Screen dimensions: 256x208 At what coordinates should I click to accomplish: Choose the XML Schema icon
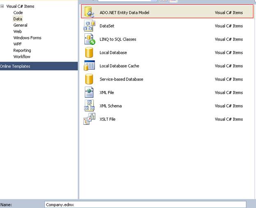[x=89, y=105]
